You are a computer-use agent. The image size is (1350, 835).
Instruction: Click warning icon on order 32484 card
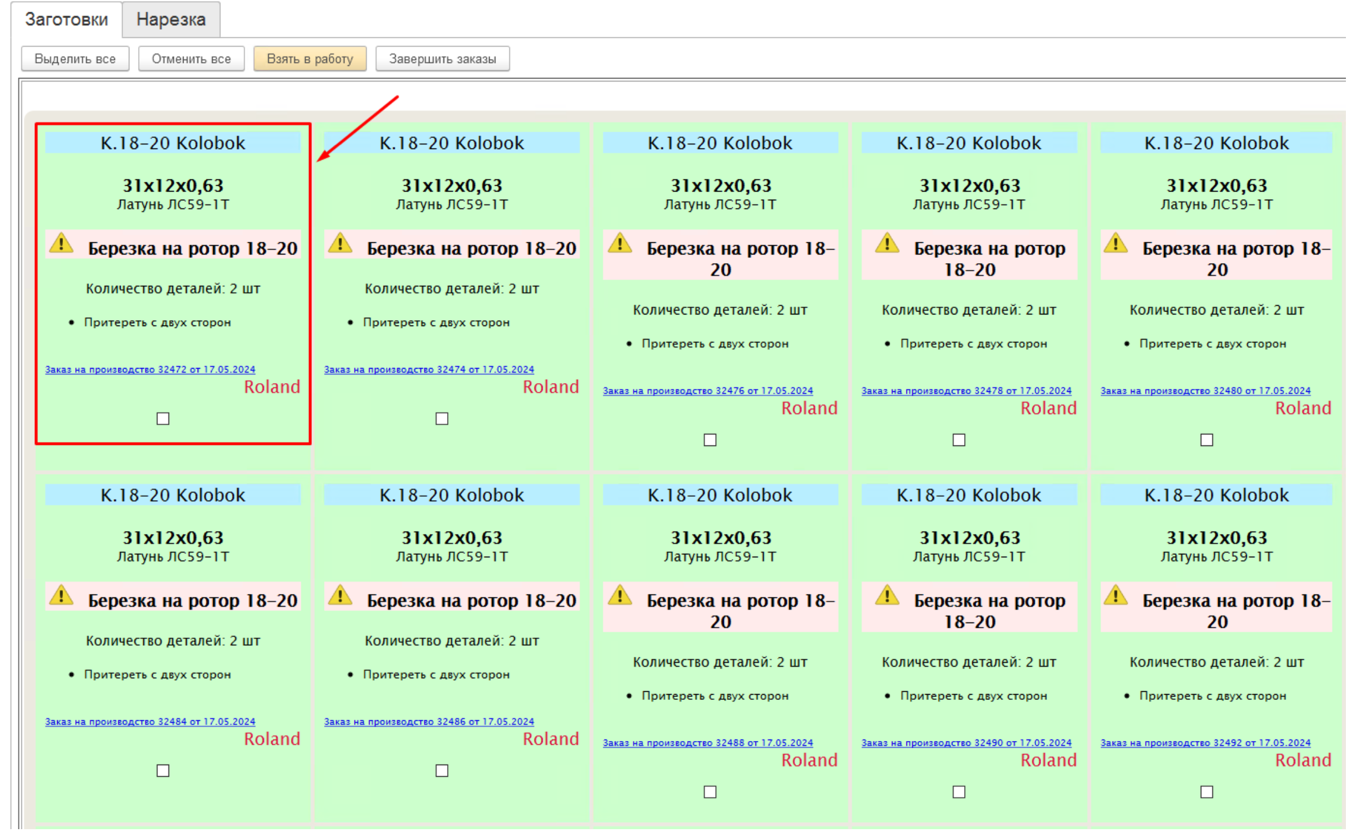coord(61,596)
